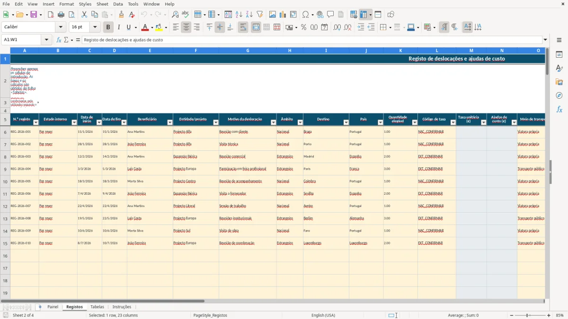Click Format as Percent icon

coord(304,27)
